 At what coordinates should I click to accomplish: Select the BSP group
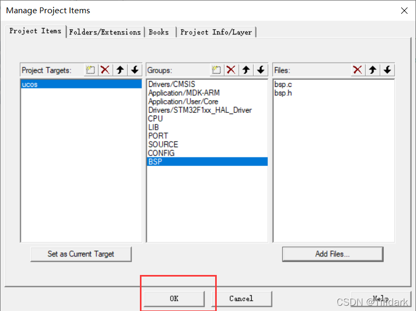pos(207,162)
